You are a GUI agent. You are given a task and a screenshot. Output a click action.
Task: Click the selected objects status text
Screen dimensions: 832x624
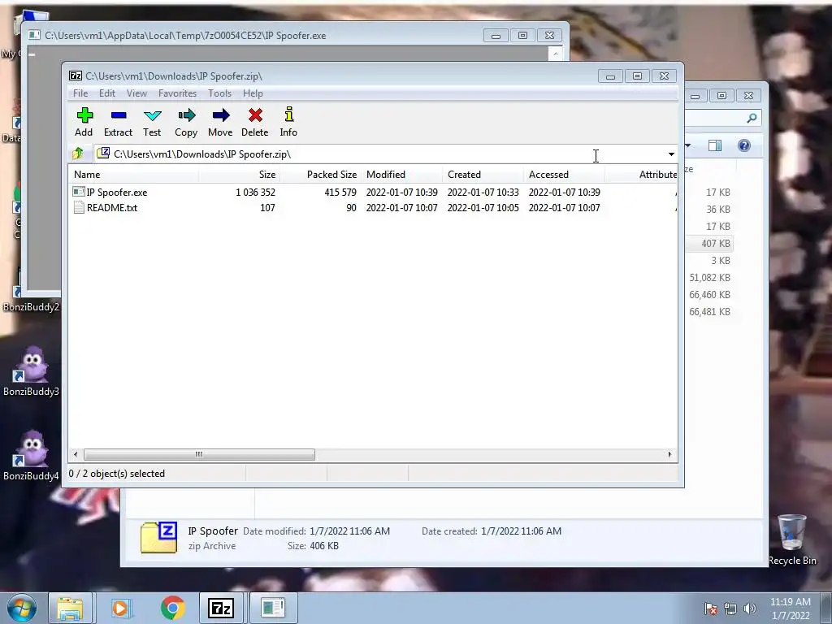click(117, 474)
